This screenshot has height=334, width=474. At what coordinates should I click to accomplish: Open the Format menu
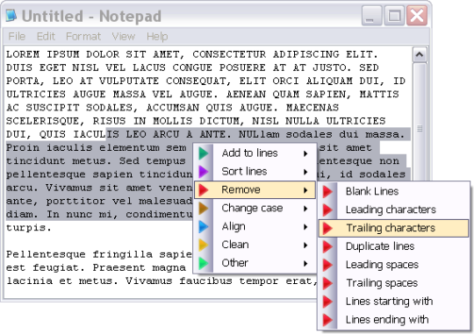(83, 37)
